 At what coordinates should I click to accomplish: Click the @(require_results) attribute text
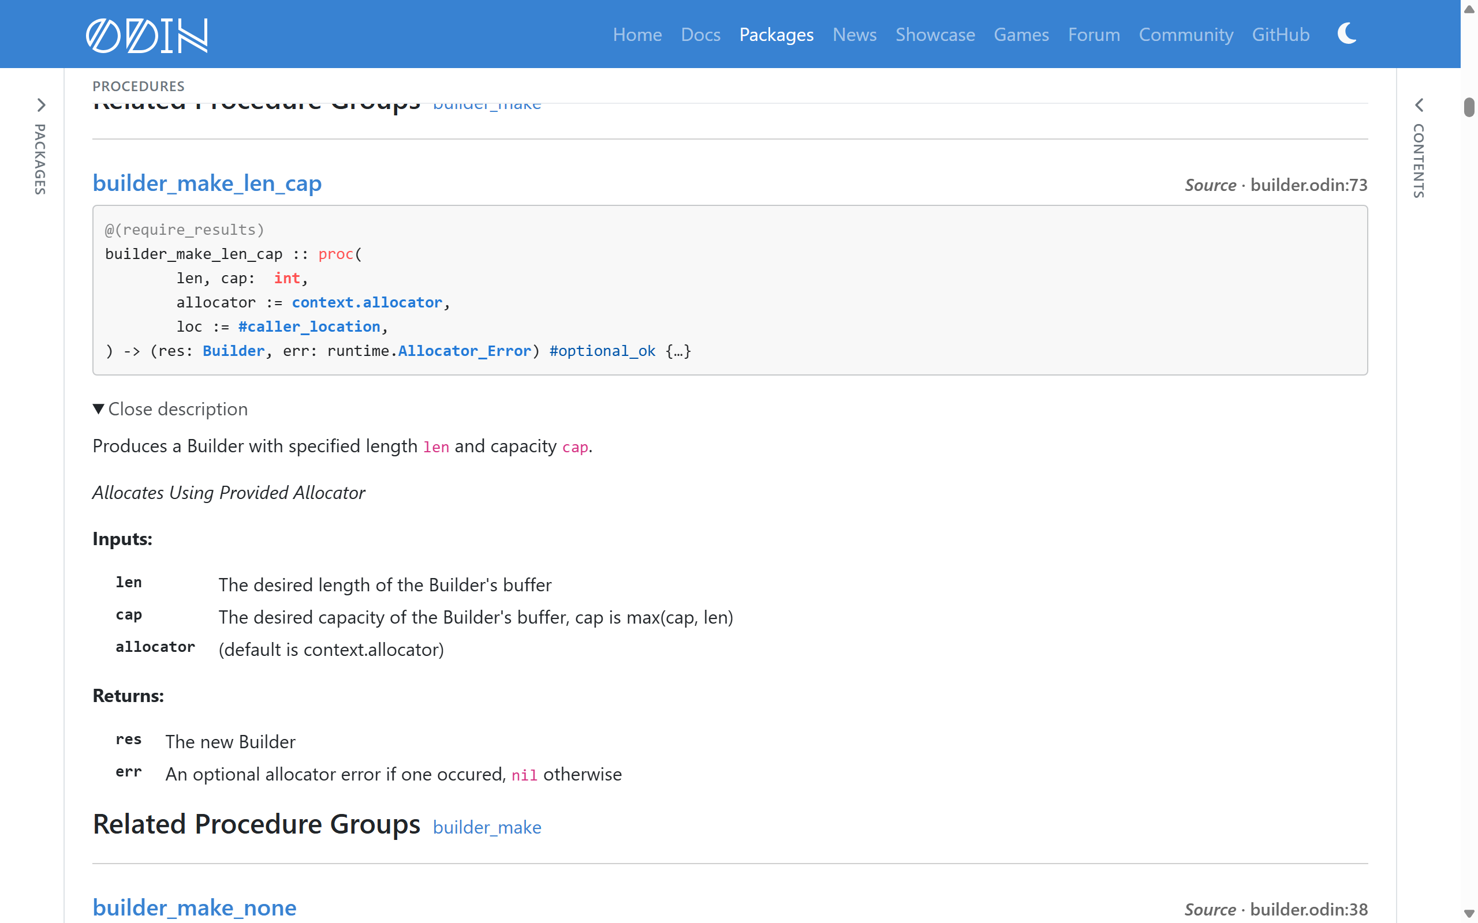click(184, 230)
